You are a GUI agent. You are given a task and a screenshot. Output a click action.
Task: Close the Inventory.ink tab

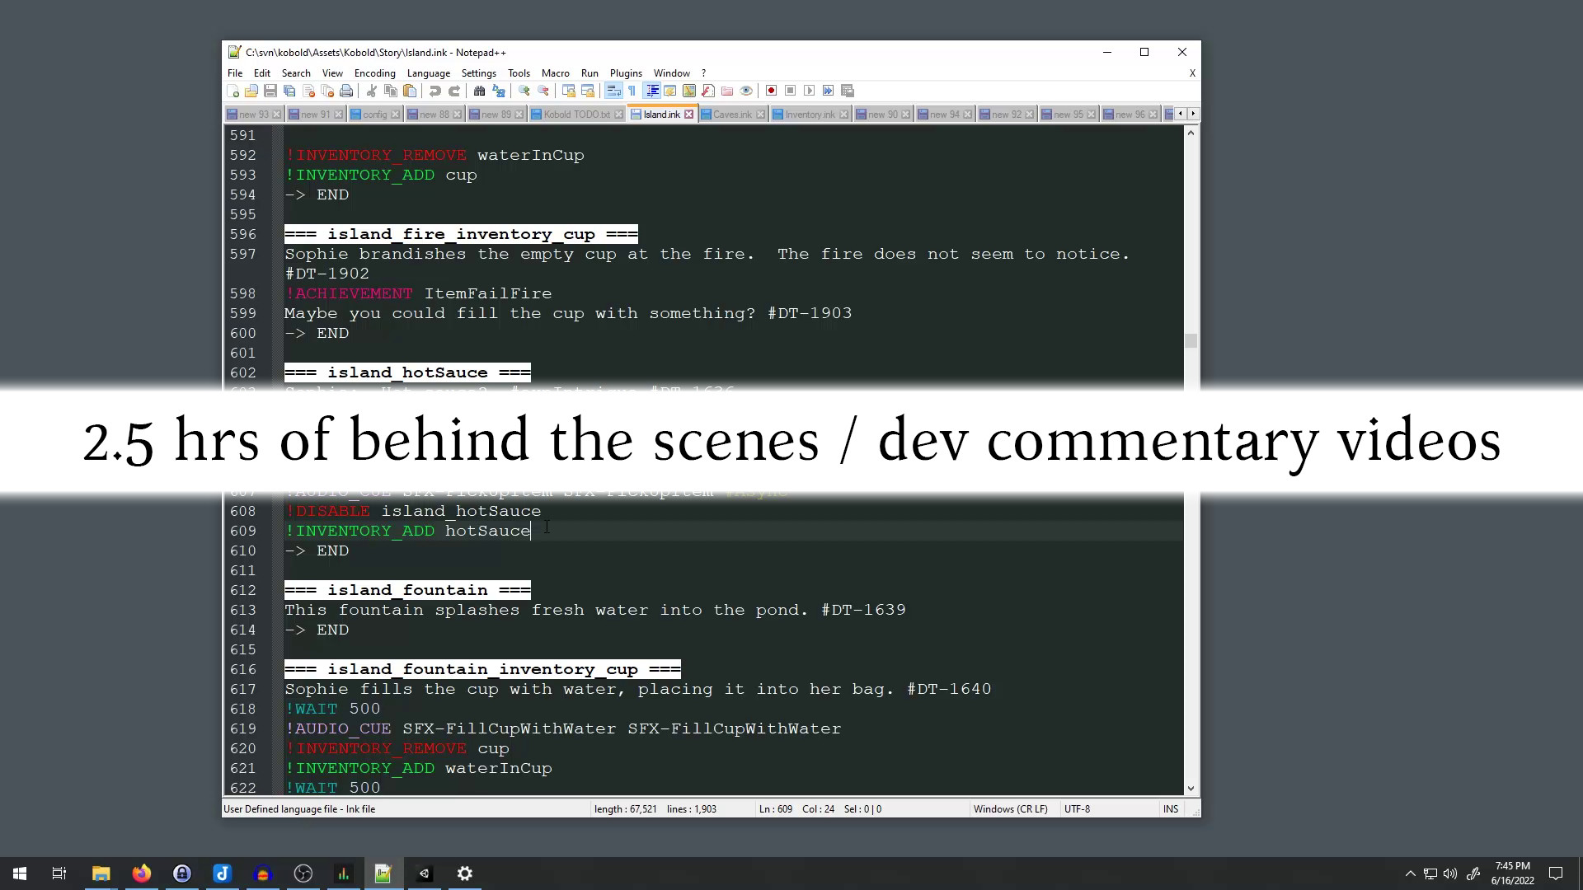coord(844,113)
